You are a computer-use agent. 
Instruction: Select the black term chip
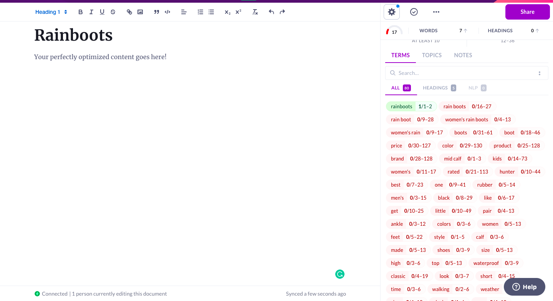tap(455, 198)
